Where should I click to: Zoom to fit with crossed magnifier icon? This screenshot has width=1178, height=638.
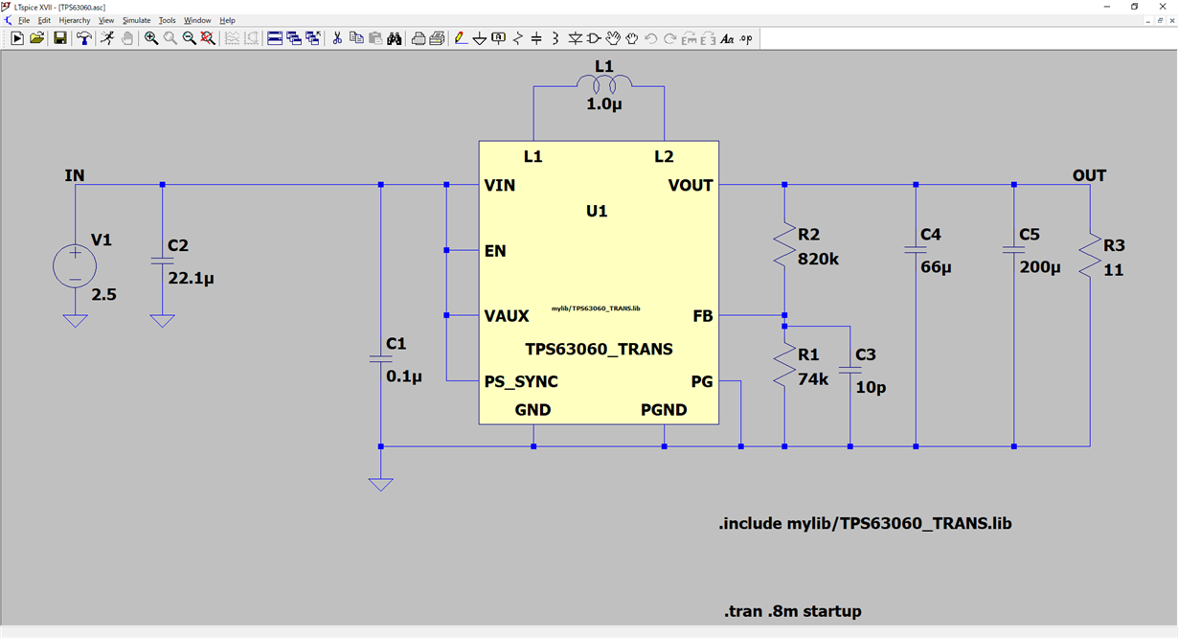(x=208, y=38)
